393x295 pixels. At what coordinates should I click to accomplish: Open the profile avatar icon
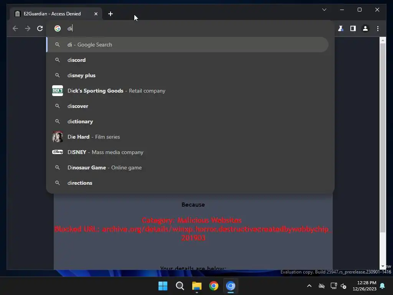point(365,28)
